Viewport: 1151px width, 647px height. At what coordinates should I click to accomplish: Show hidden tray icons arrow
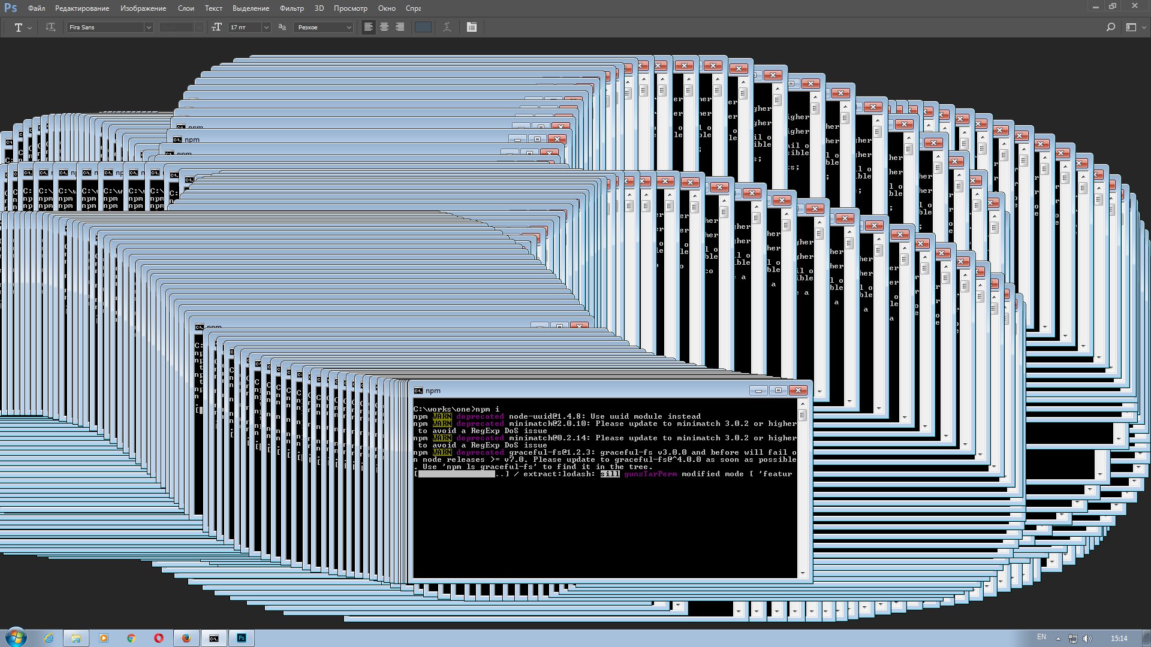pyautogui.click(x=1058, y=639)
